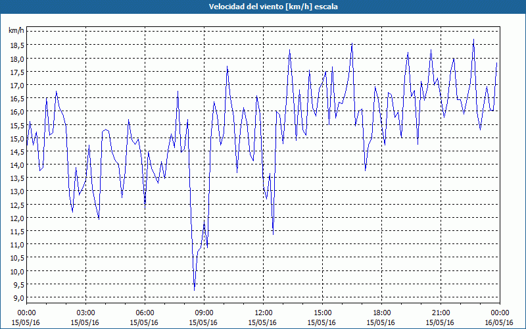Screen dimensions: 526x329
Task: Click the '14,5' vertical axis value
Action: 18,152
